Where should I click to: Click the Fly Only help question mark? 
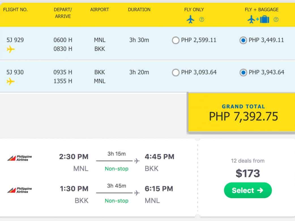[202, 20]
